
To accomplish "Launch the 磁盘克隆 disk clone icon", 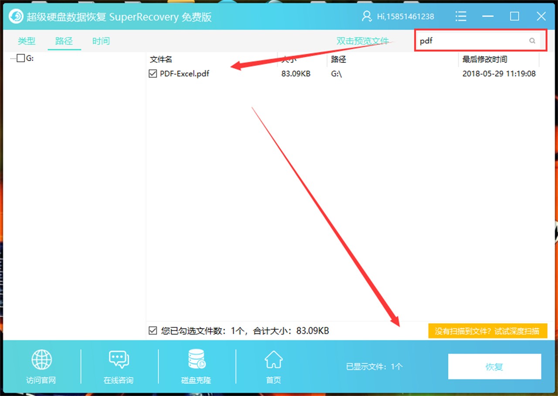I will [196, 358].
